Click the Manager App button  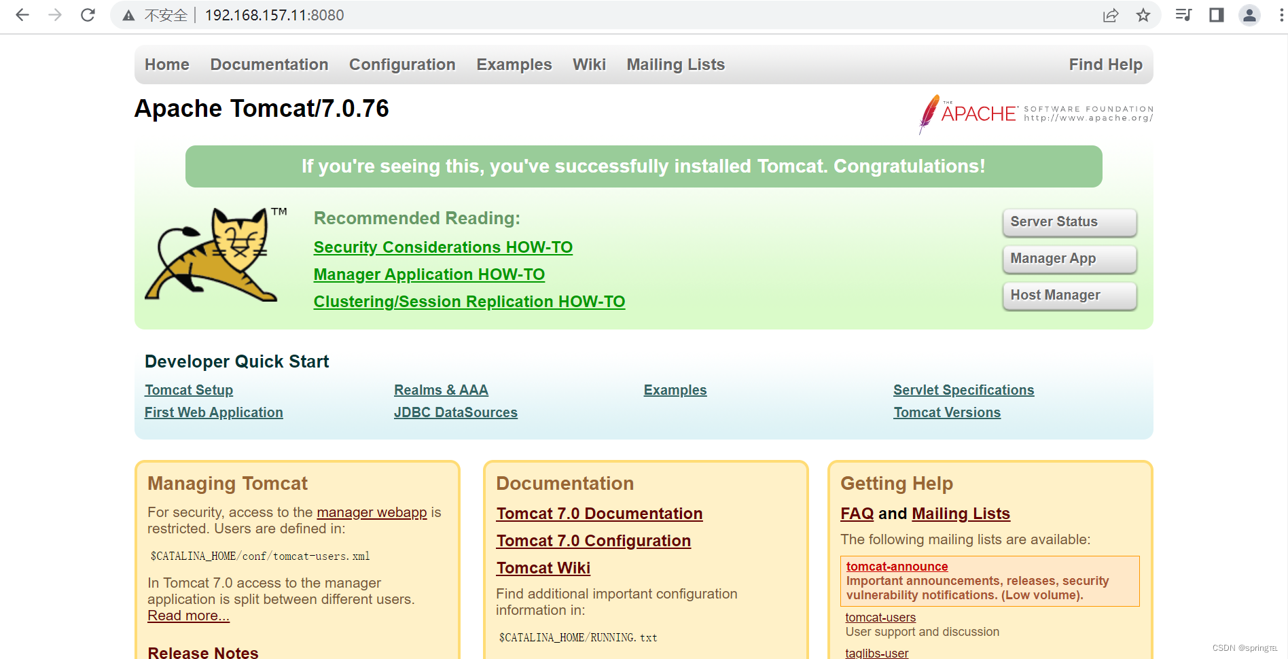pyautogui.click(x=1069, y=259)
